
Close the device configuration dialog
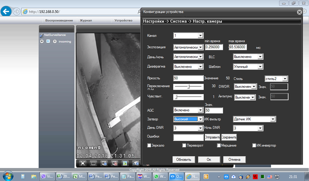coord(299,12)
